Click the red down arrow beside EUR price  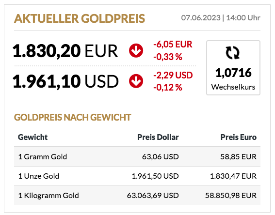(136, 50)
